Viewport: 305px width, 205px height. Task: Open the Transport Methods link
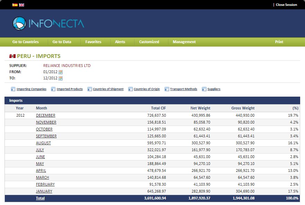[x=184, y=89]
